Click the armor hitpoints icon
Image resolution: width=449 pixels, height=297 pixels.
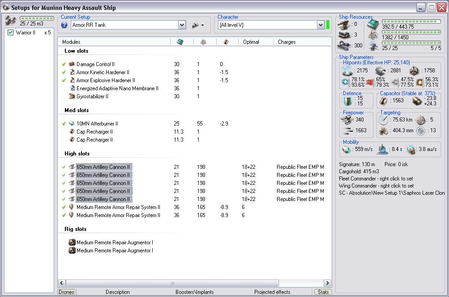coord(380,71)
